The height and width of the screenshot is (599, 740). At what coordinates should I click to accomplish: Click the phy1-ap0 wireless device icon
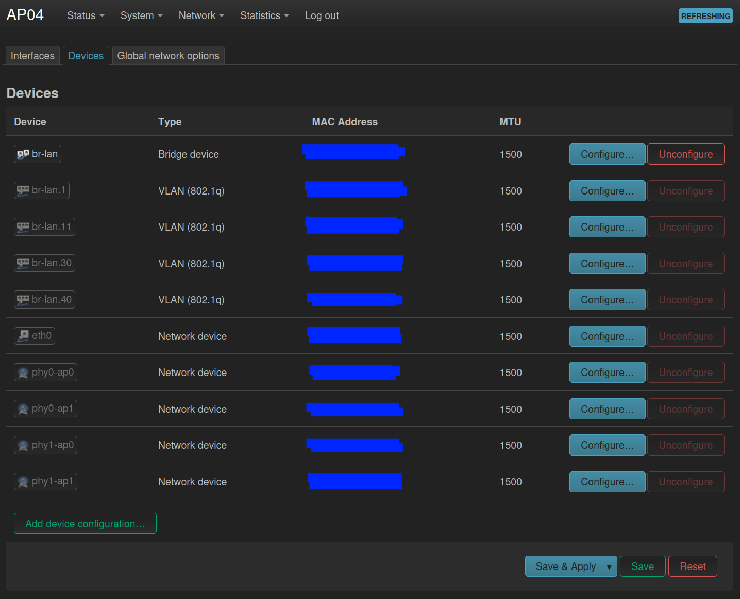(23, 445)
